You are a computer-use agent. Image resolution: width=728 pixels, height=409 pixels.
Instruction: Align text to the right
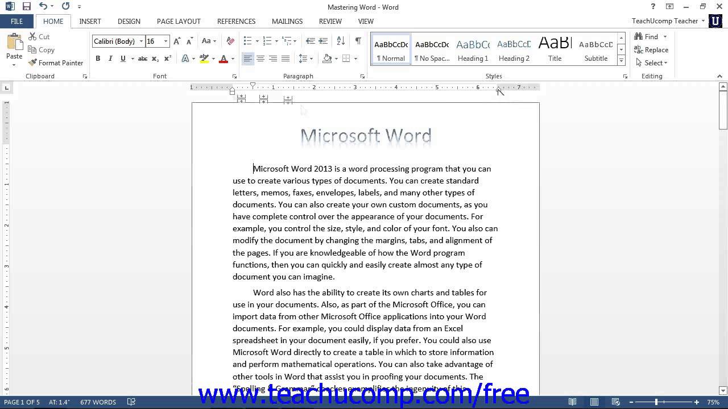coord(273,59)
